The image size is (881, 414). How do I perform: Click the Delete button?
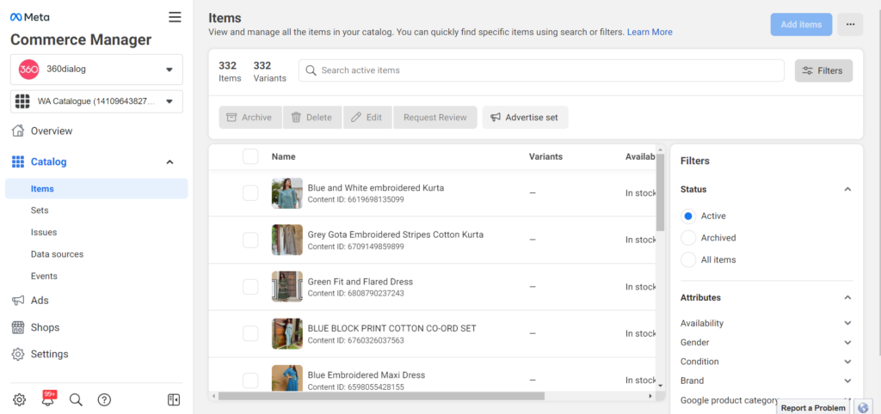coord(312,118)
